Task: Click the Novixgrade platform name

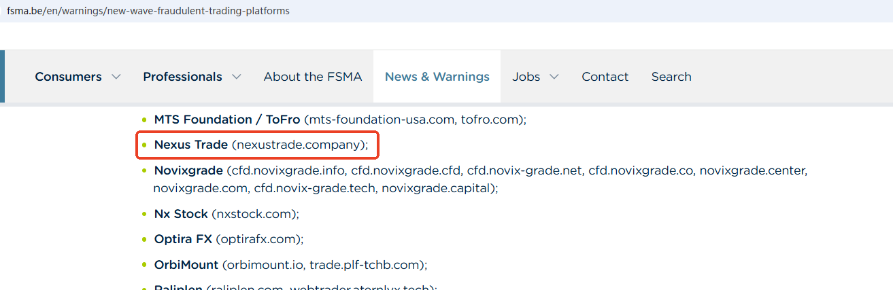Action: (x=188, y=170)
